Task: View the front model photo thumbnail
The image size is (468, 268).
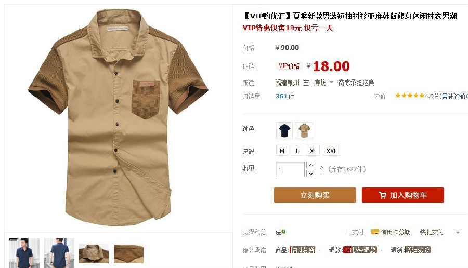Action: tap(24, 253)
